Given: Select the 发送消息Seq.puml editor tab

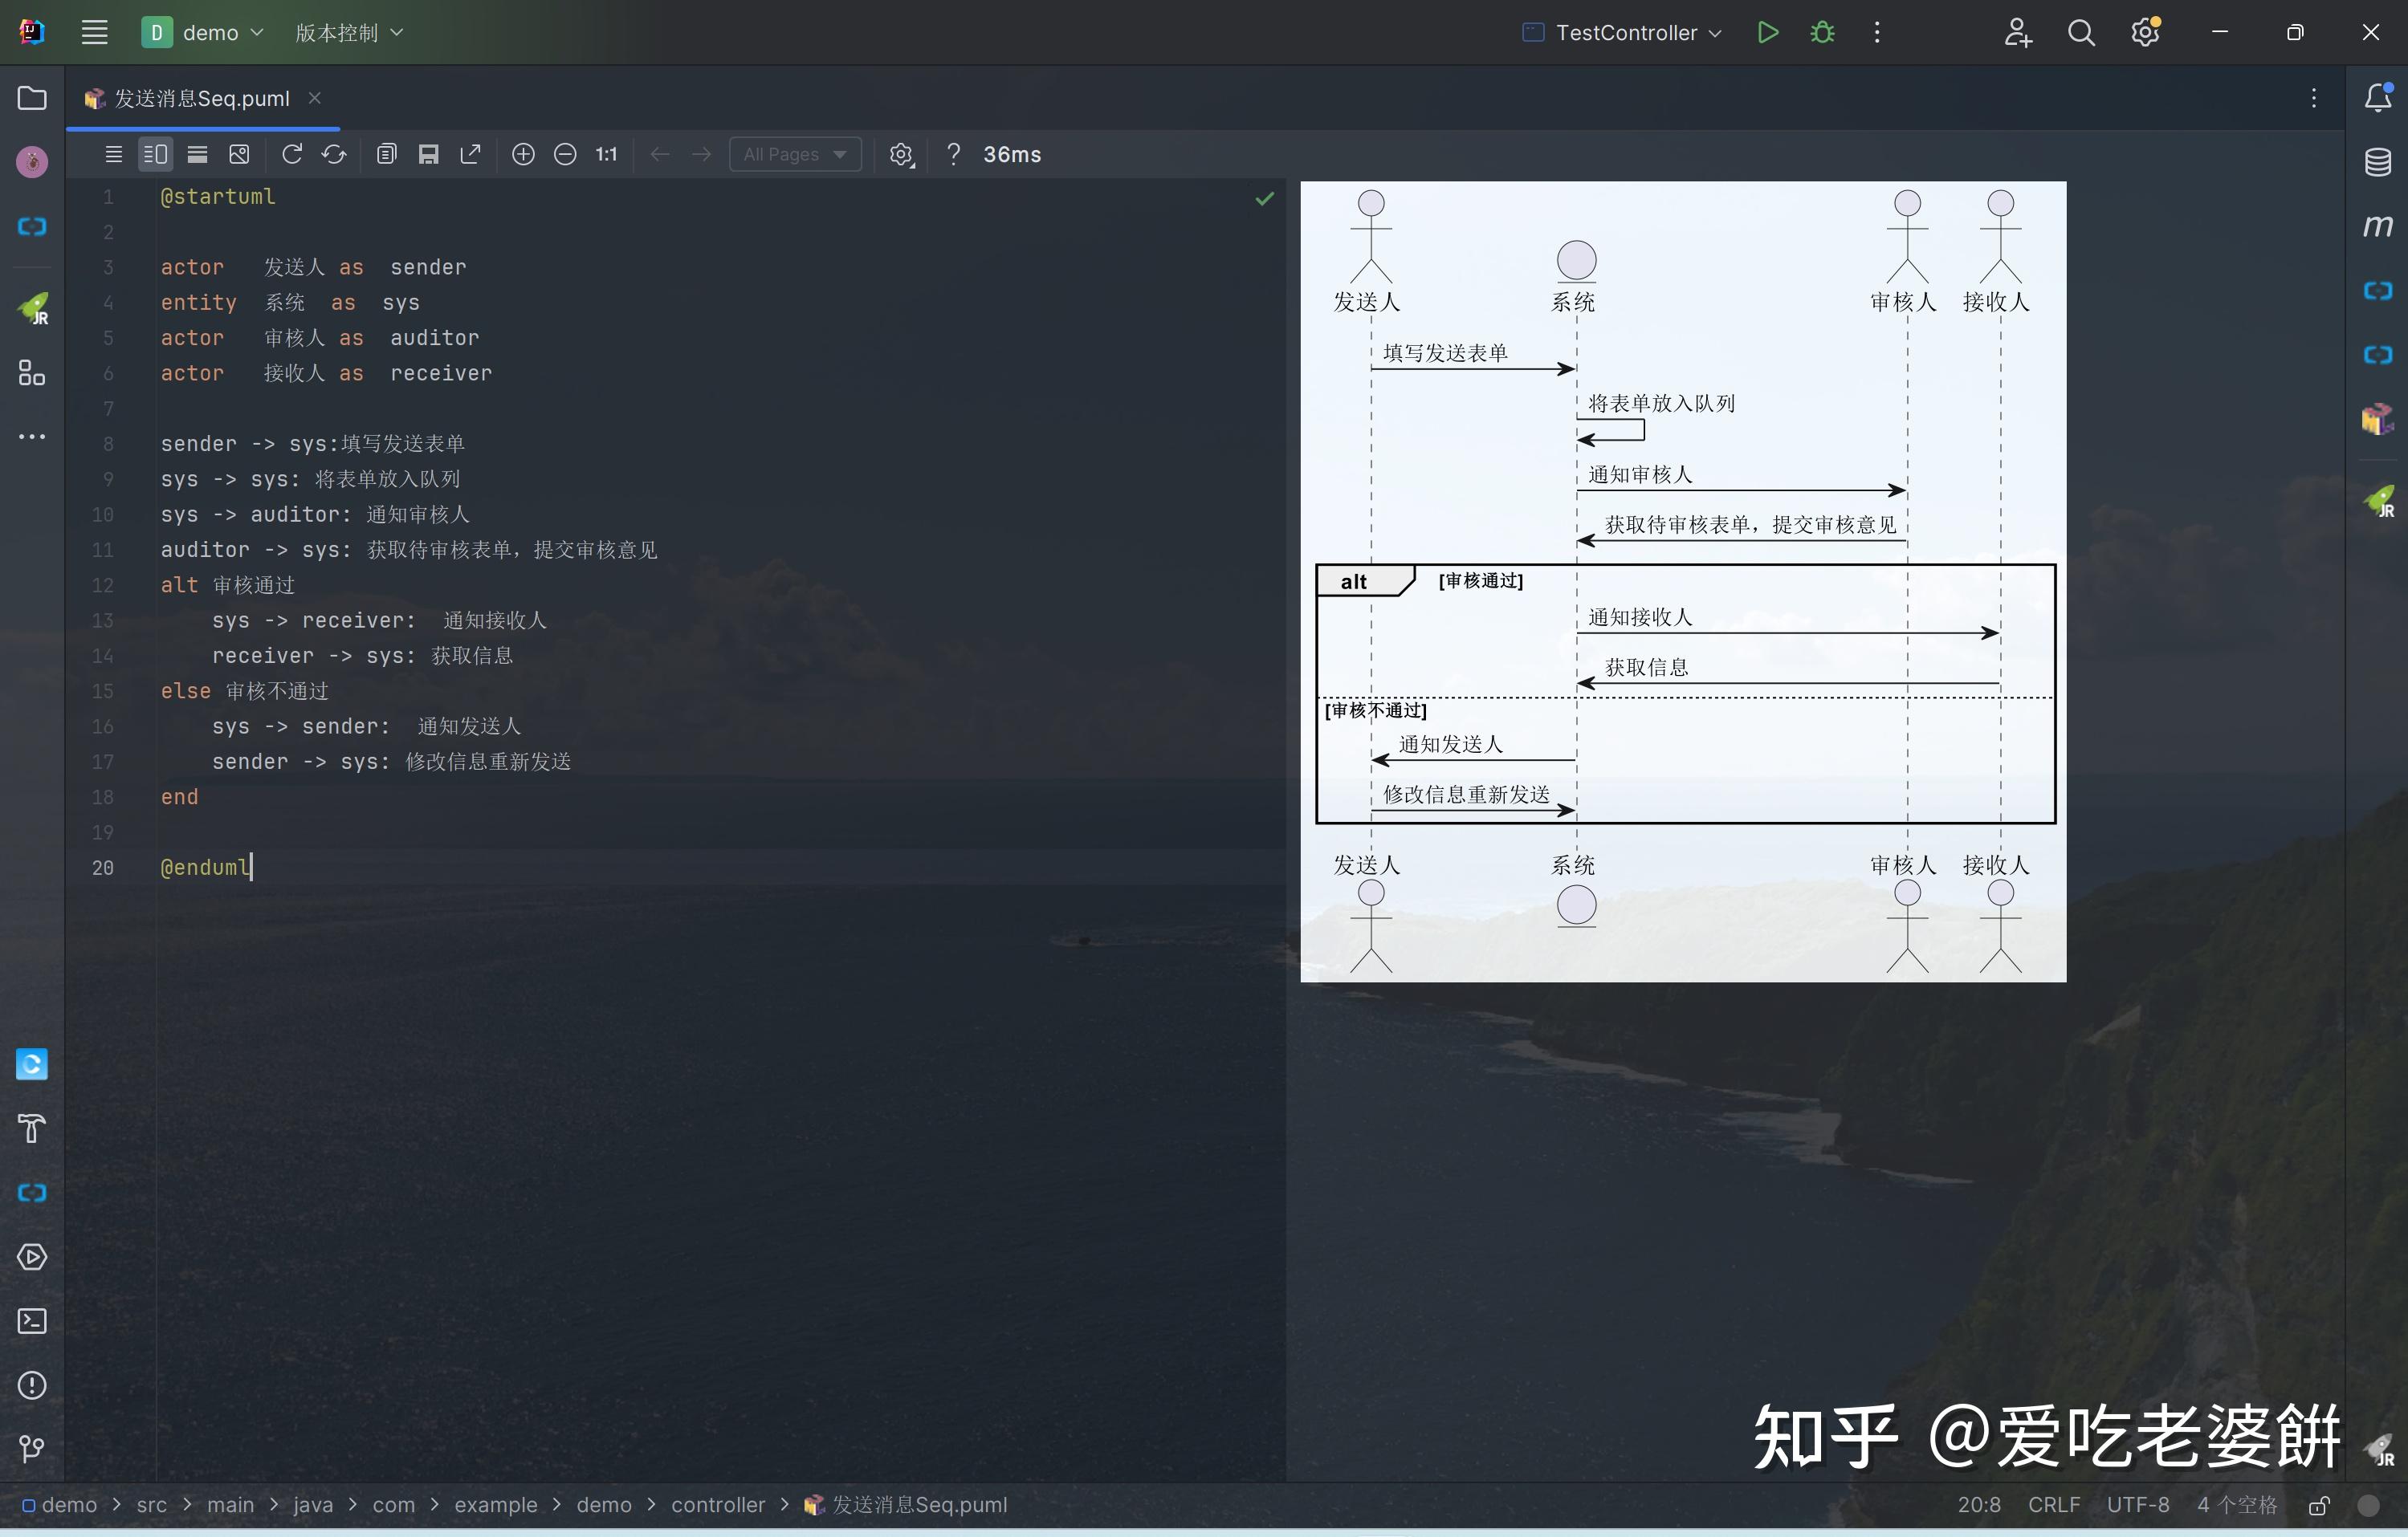Looking at the screenshot, I should [x=196, y=98].
